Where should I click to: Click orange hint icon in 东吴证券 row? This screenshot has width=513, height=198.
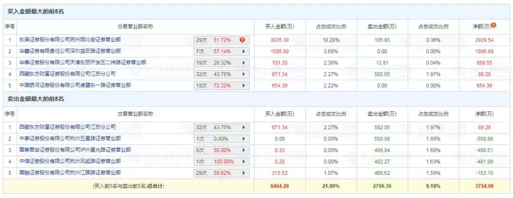pos(242,40)
